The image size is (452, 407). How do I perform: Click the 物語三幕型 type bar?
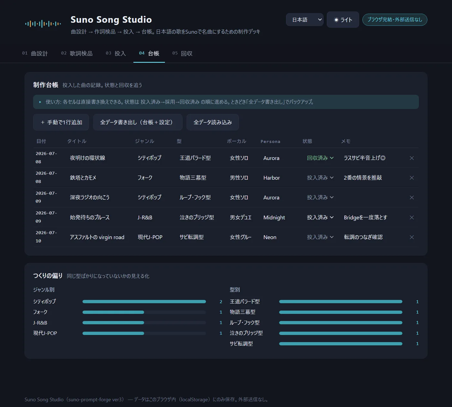click(x=341, y=312)
